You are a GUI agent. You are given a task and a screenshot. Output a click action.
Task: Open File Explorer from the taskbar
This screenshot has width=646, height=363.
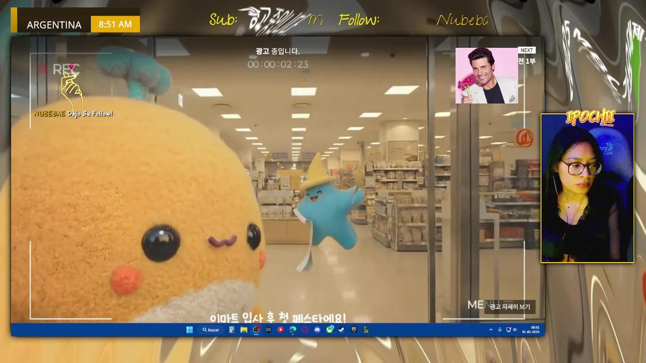(x=244, y=330)
